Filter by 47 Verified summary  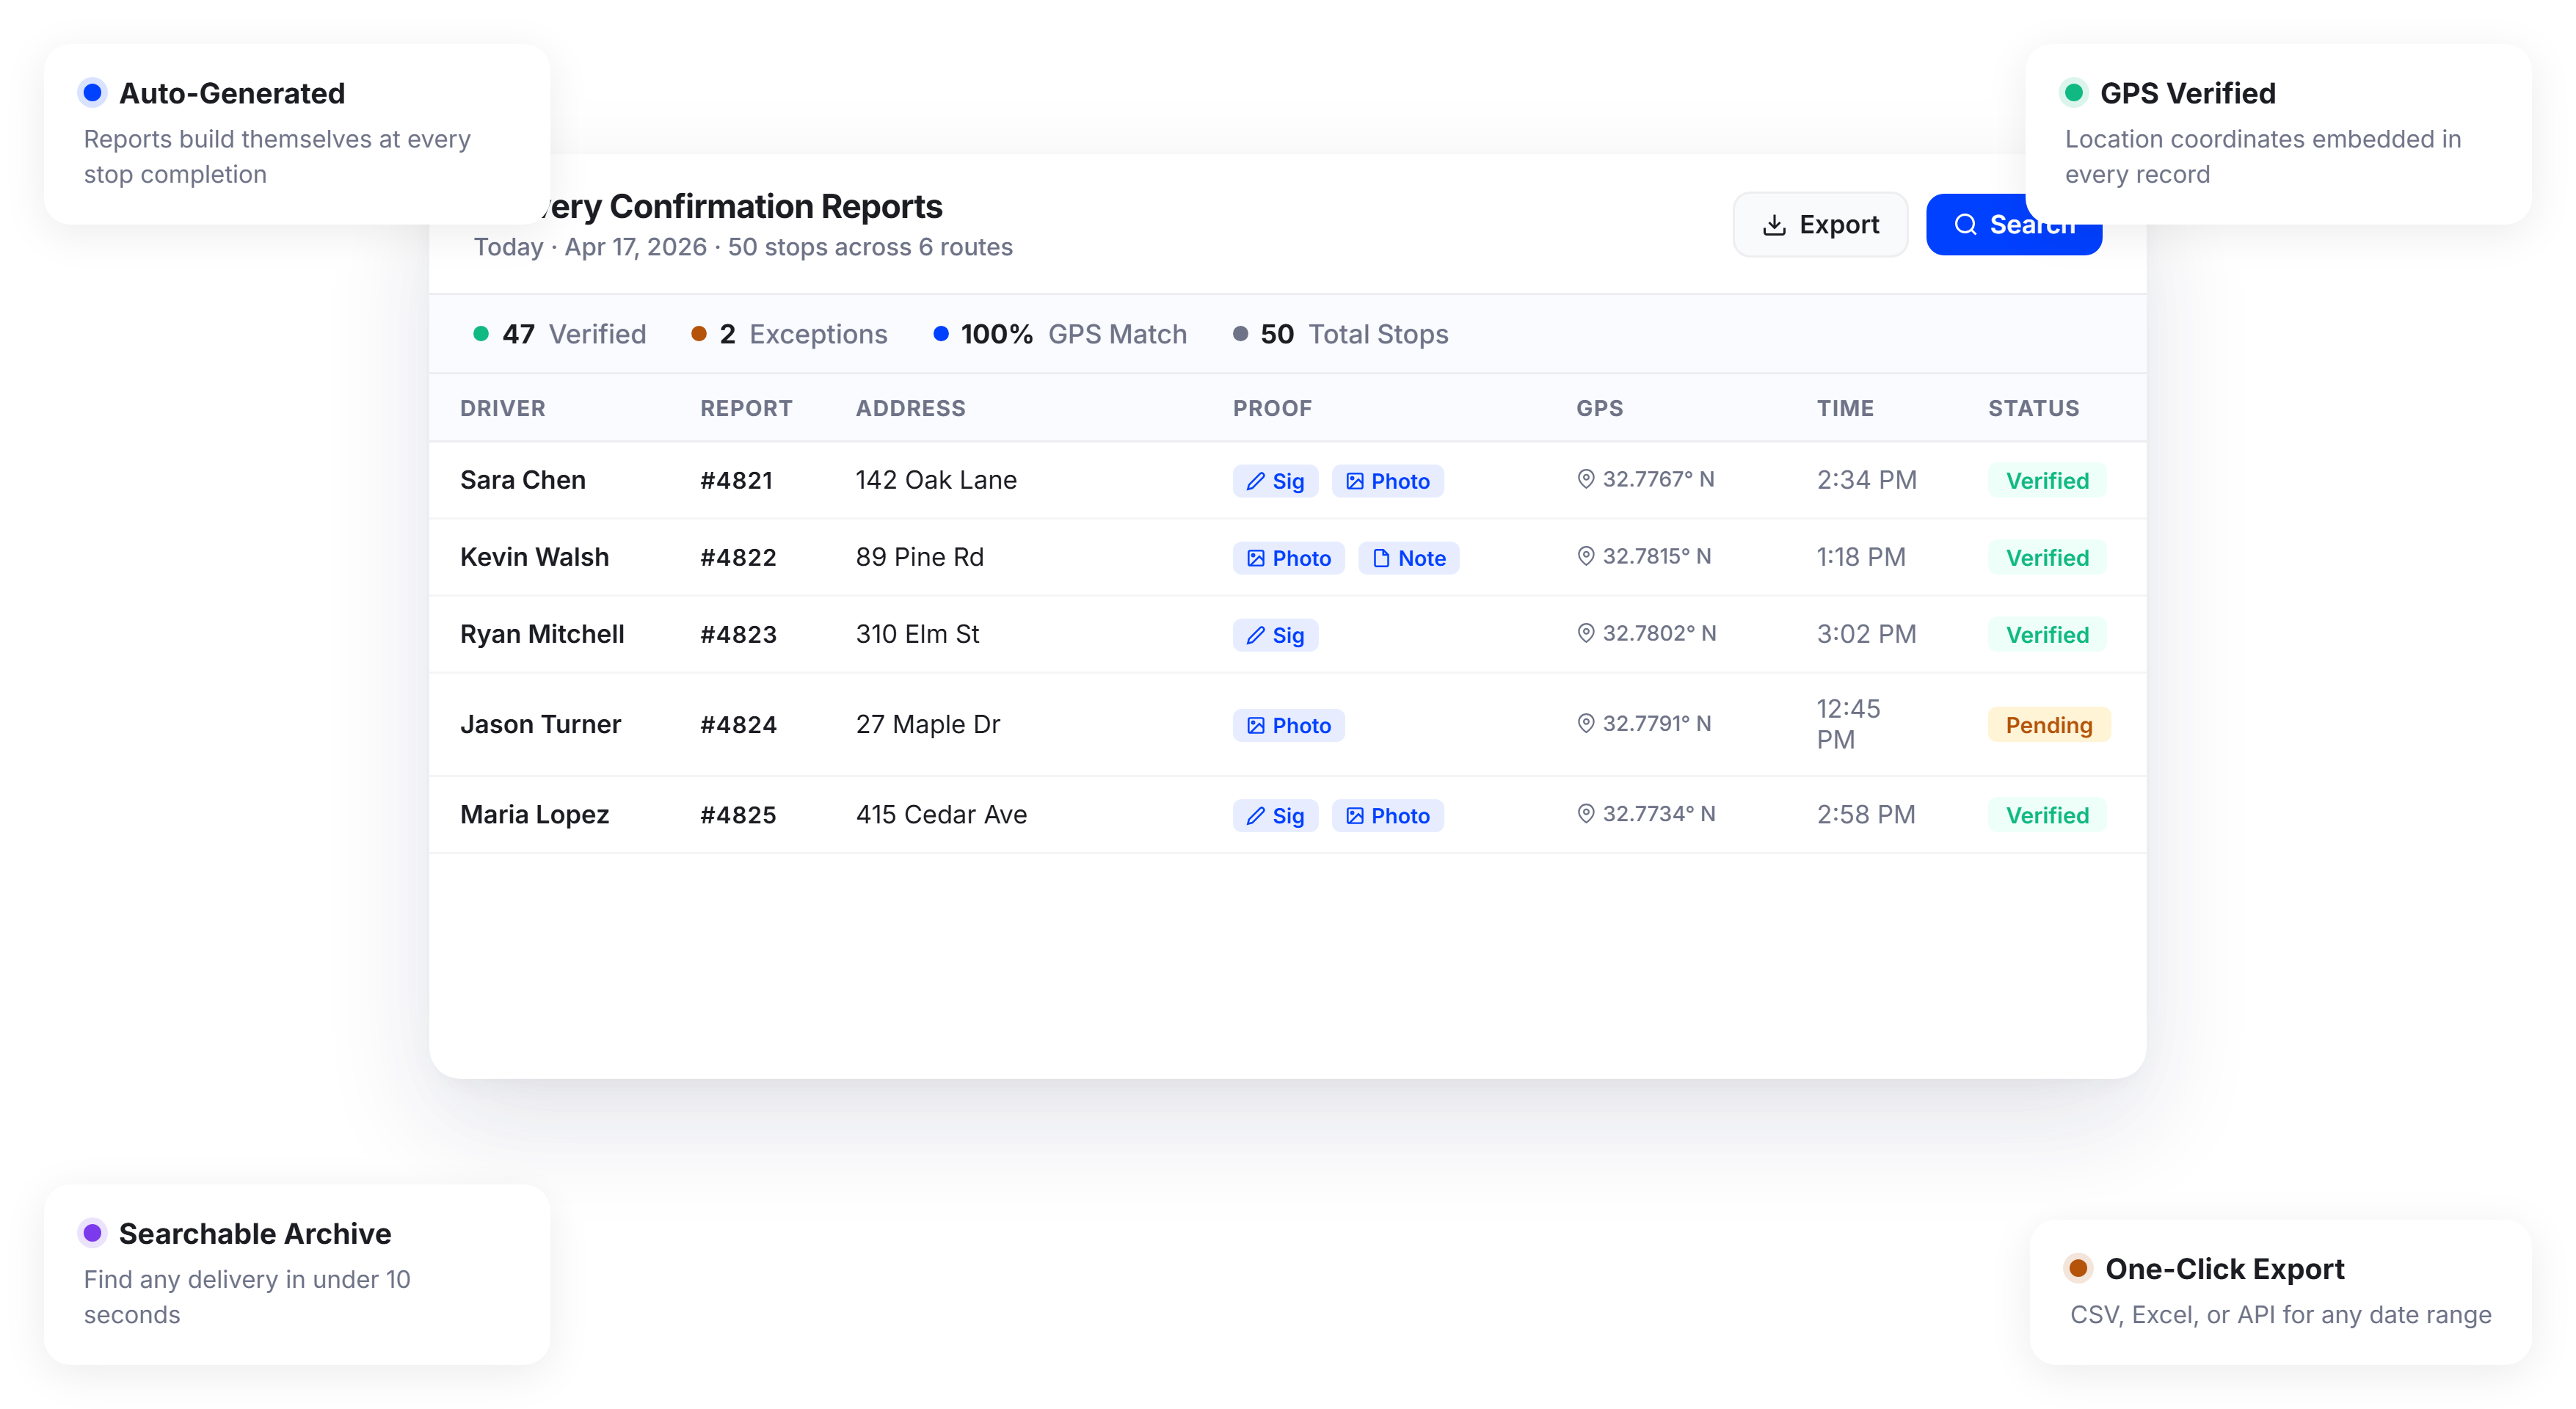pos(560,334)
